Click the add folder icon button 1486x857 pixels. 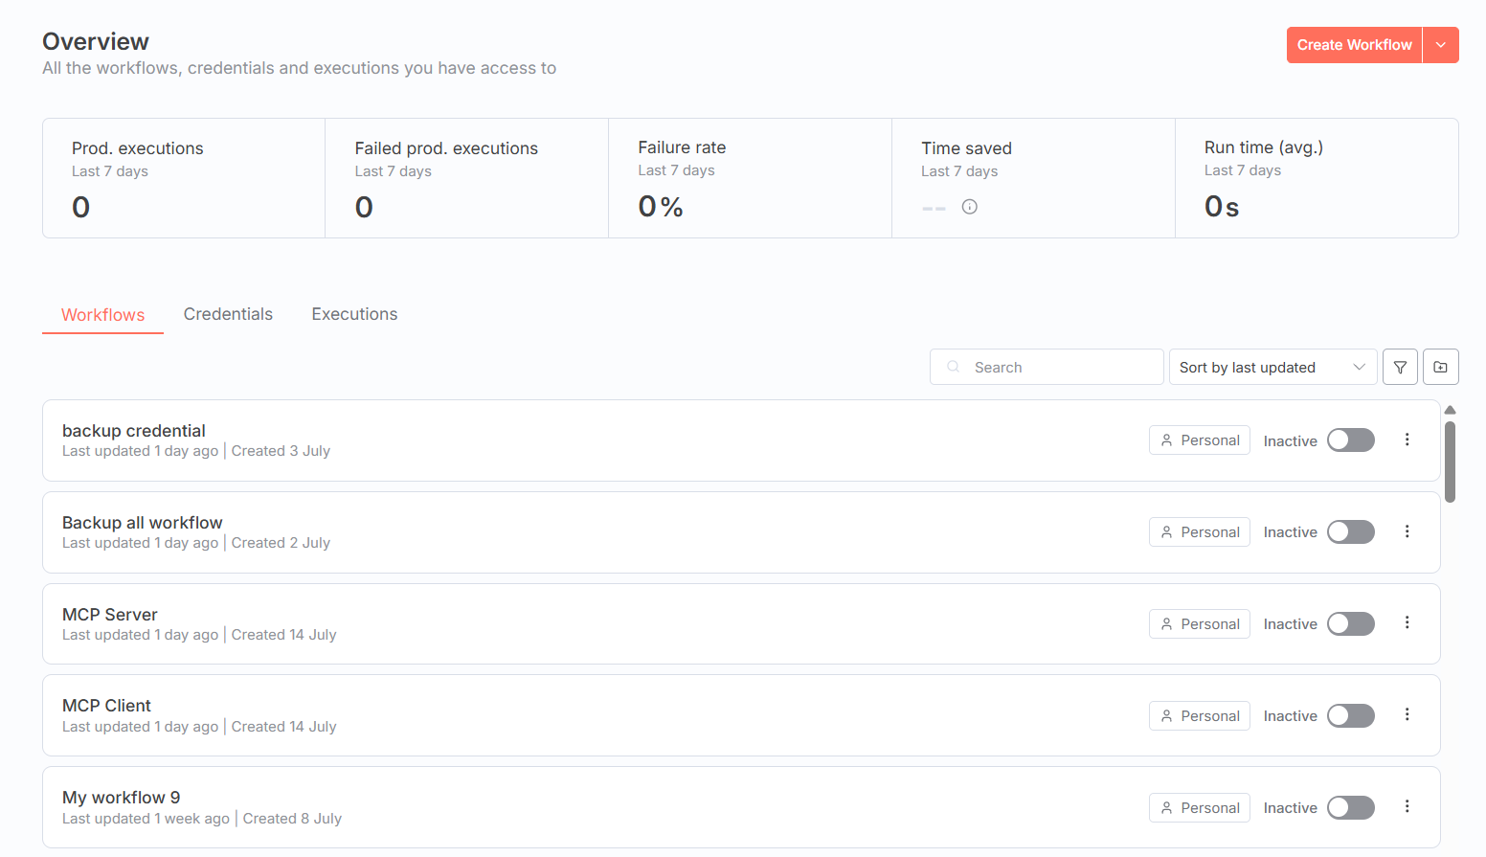(x=1441, y=367)
